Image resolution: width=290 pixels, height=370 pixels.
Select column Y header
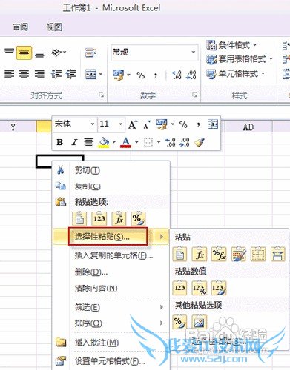tap(13, 127)
